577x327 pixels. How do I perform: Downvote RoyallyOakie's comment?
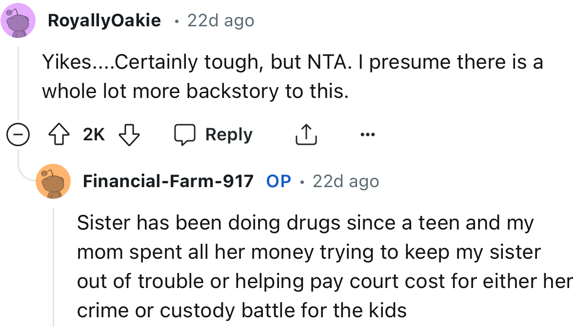(x=129, y=135)
